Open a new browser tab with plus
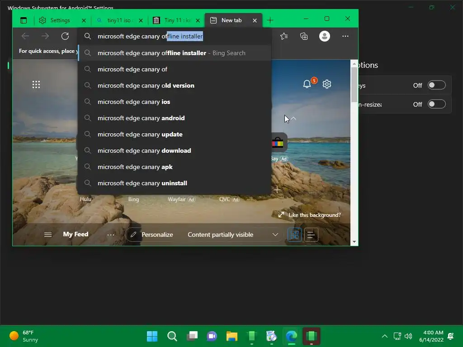Viewport: 463px width, 347px height. pyautogui.click(x=270, y=20)
